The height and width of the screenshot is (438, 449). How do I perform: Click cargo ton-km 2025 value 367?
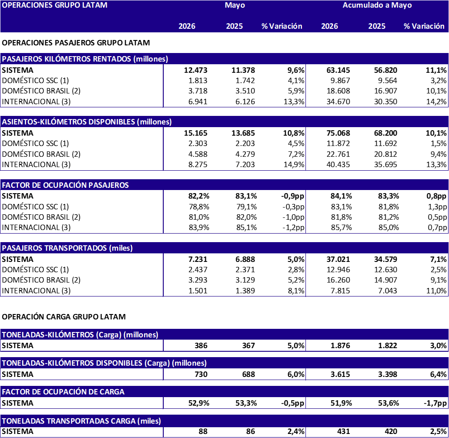(x=248, y=345)
